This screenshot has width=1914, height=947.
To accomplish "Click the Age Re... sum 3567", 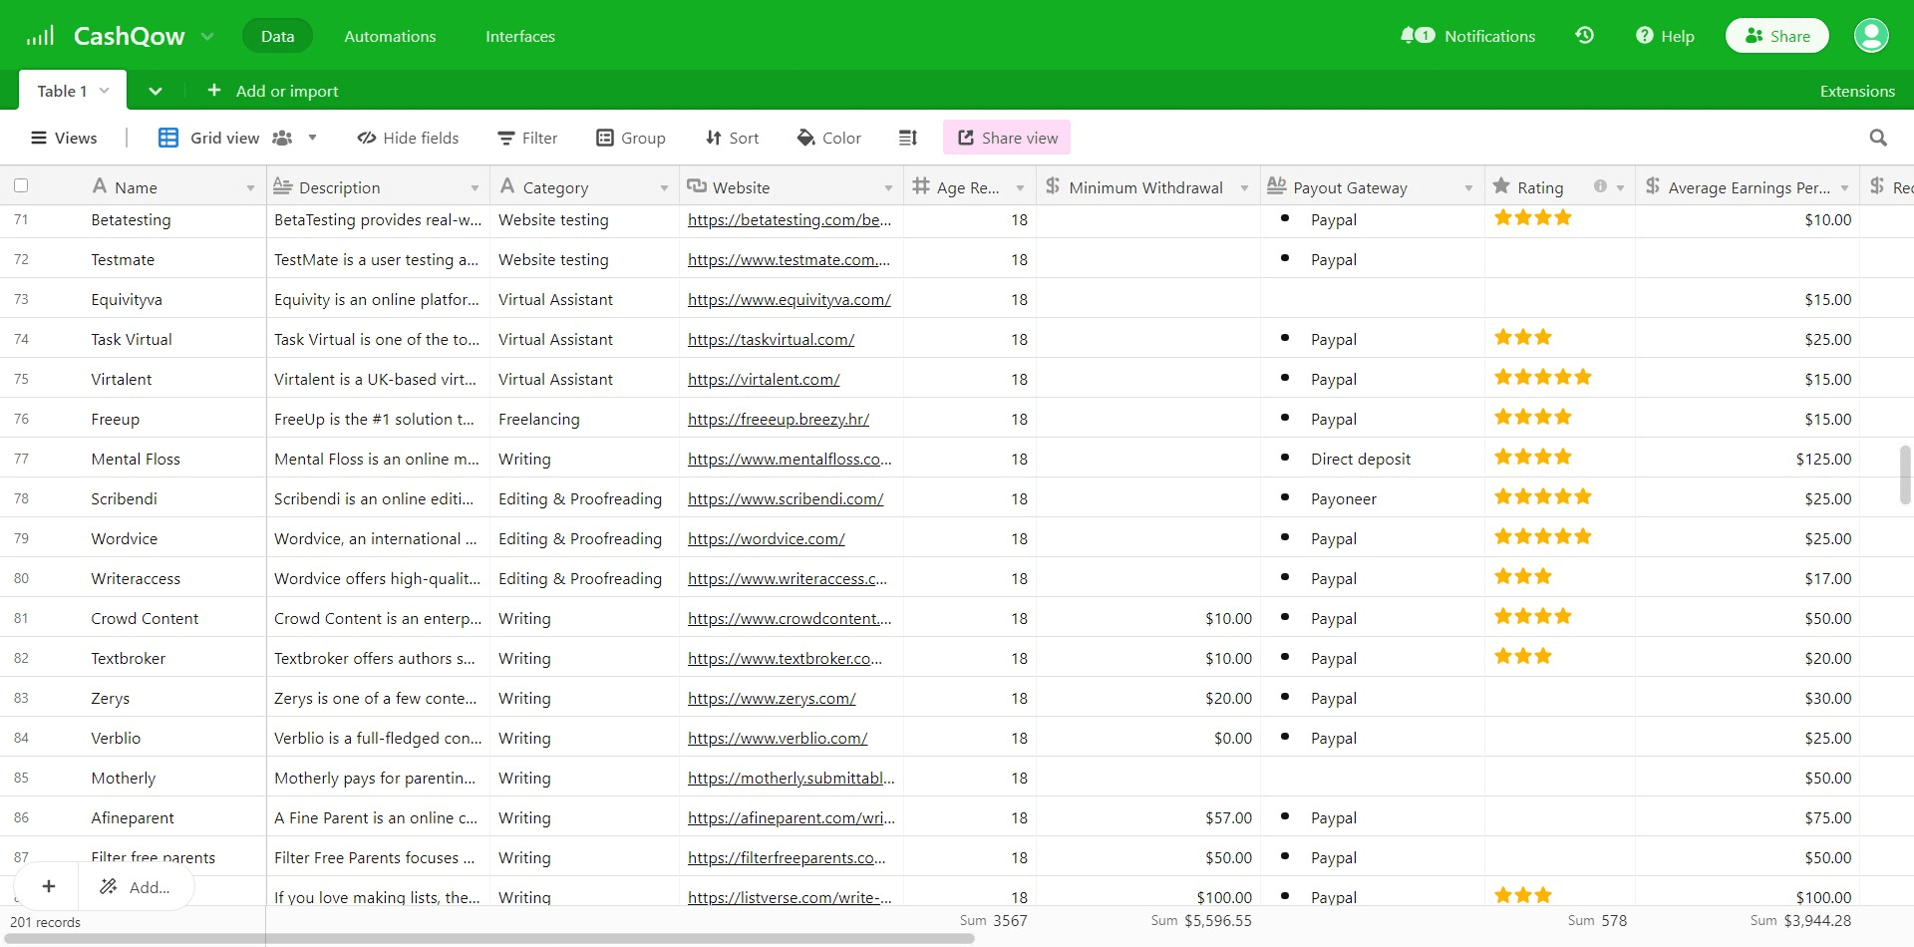I will tap(993, 921).
